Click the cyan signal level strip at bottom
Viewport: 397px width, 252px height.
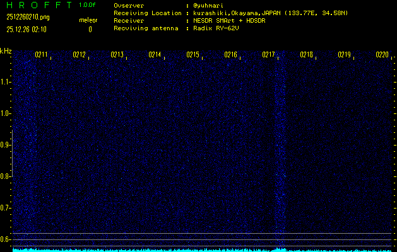(x=203, y=250)
